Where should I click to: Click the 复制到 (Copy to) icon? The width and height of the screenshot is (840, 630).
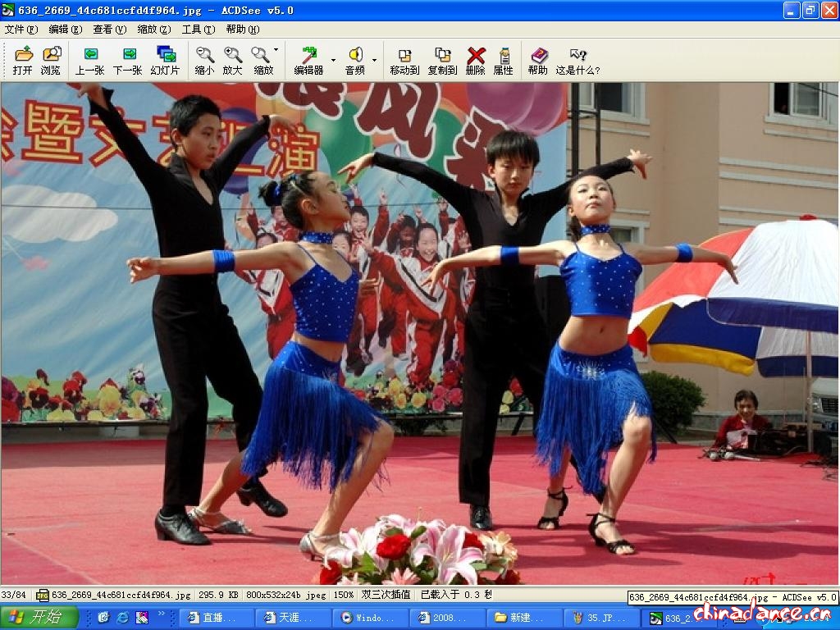(x=442, y=61)
